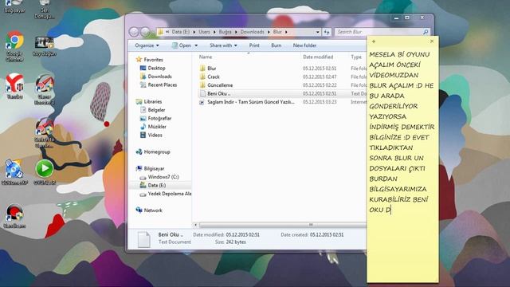Click the Explorer Forward arrow button

(x=145, y=32)
